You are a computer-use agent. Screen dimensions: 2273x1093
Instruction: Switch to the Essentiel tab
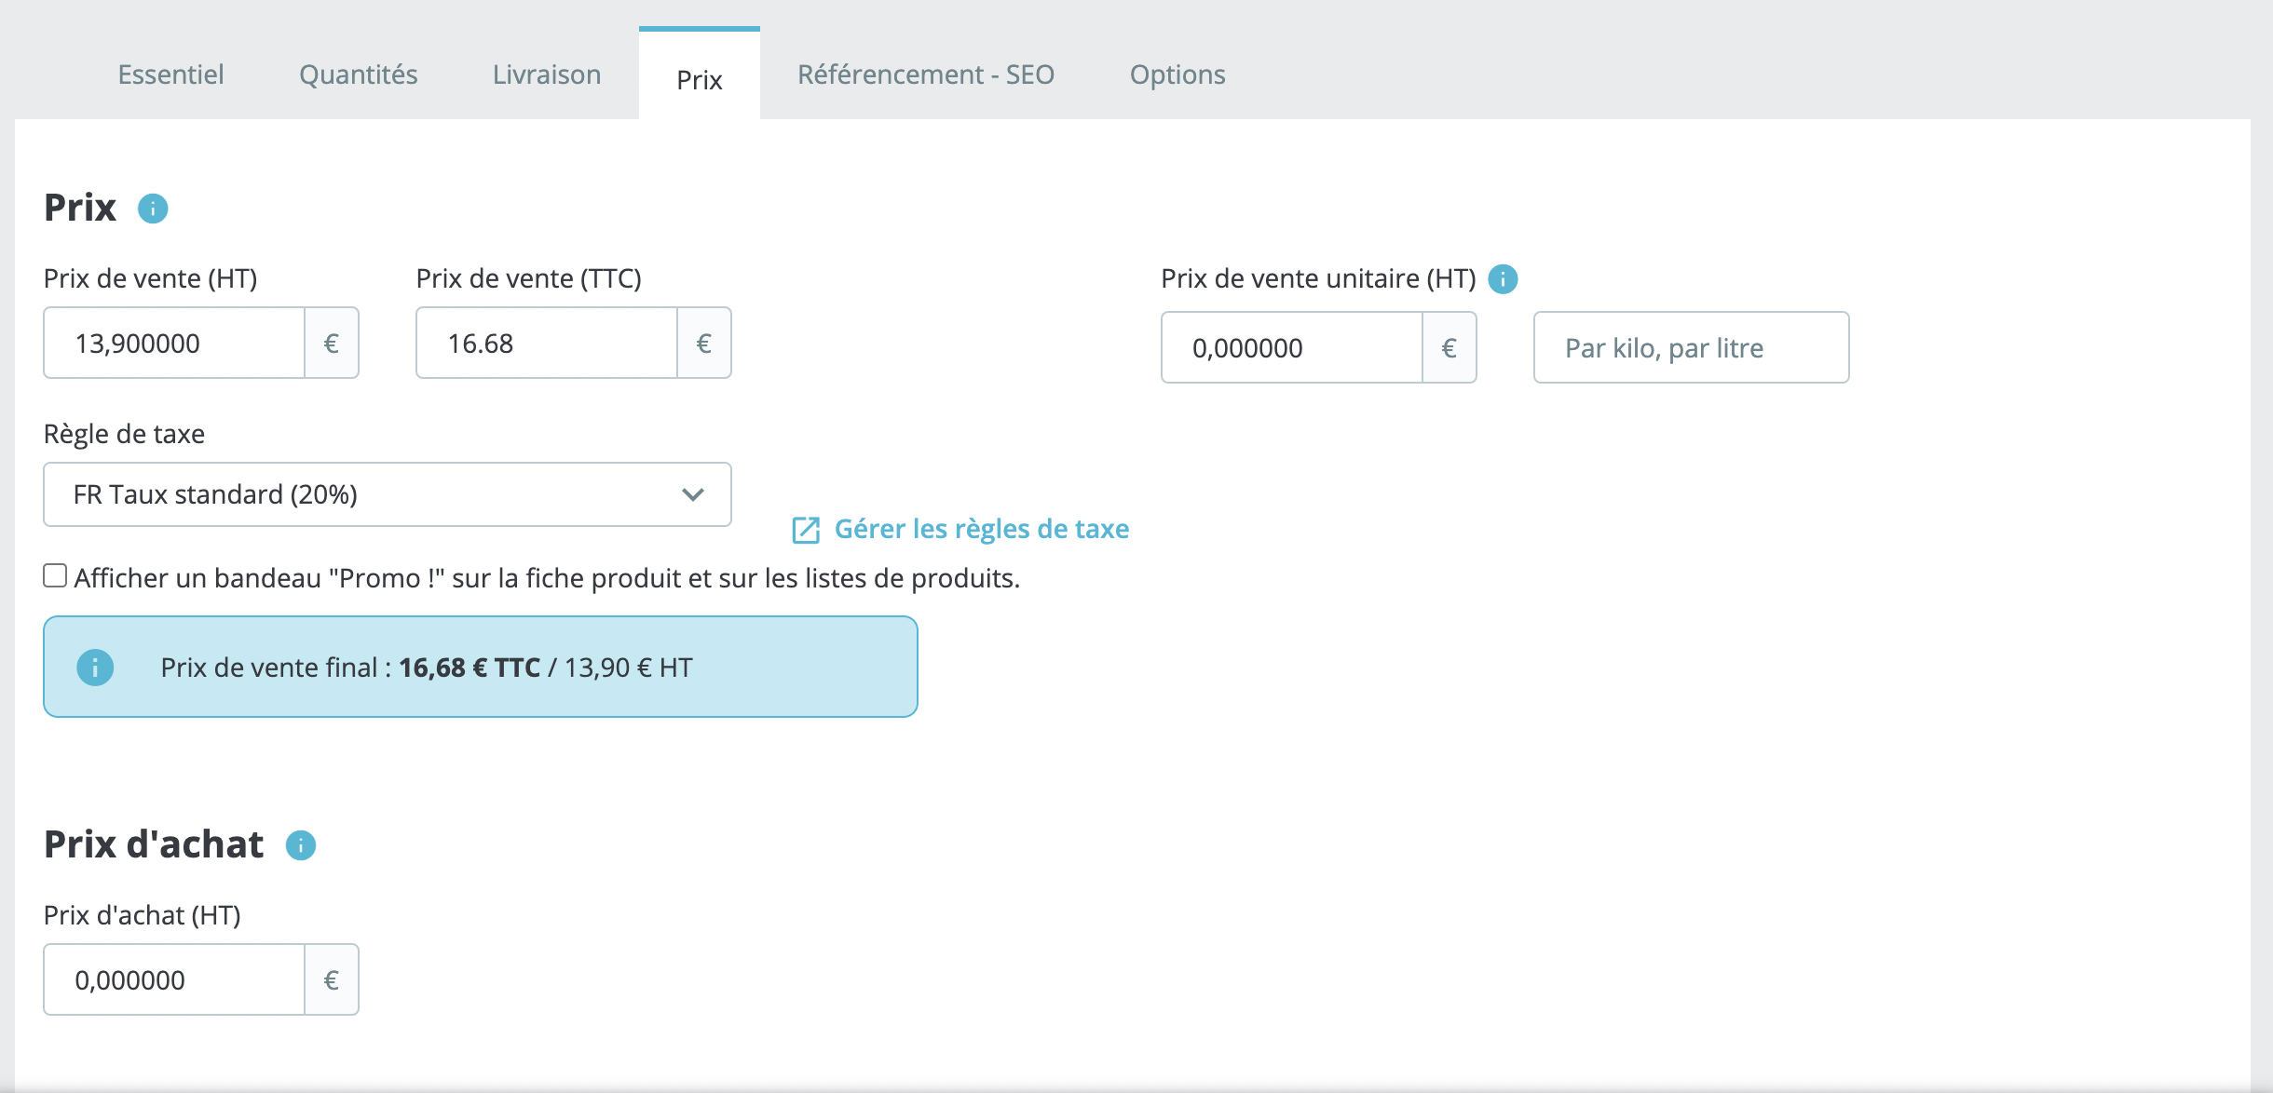tap(170, 74)
